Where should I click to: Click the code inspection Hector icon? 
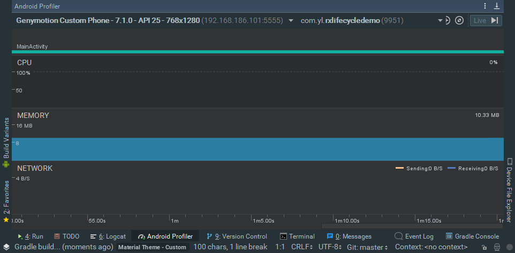tap(497, 247)
